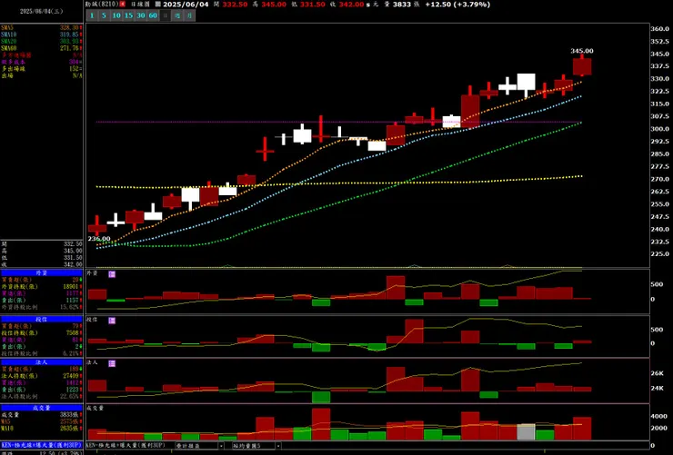Click the blue 成交量 header bar
This screenshot has height=455, width=673.
tap(41, 408)
